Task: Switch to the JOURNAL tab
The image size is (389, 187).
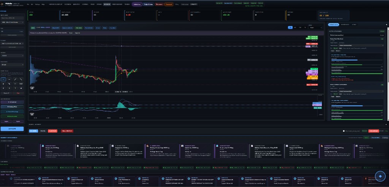Action: 85,5
